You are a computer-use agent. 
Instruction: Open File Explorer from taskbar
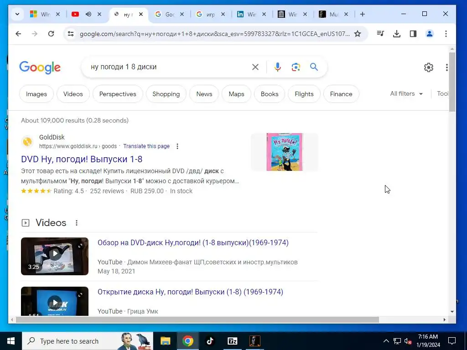tap(165, 341)
